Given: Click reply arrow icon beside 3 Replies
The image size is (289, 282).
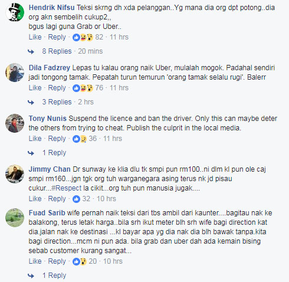Looking at the screenshot, I should [31, 102].
